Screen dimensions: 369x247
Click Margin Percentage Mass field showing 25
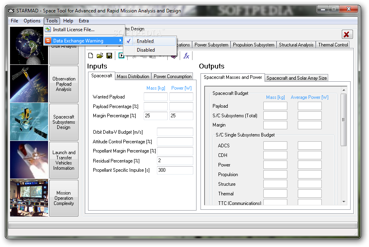[156, 116]
